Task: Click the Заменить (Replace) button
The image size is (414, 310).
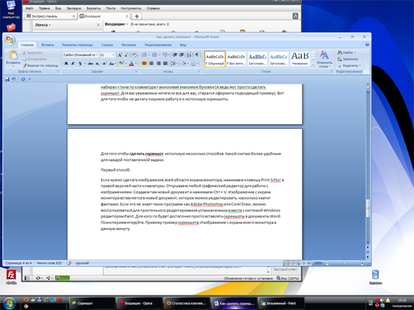Action: point(348,59)
